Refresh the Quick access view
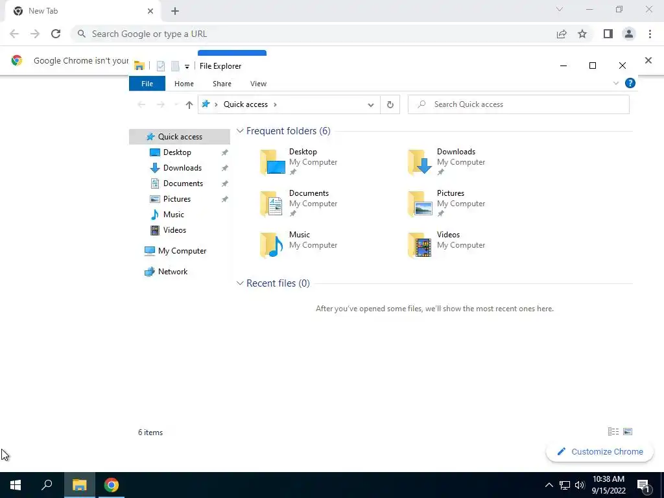The image size is (664, 498). [390, 104]
